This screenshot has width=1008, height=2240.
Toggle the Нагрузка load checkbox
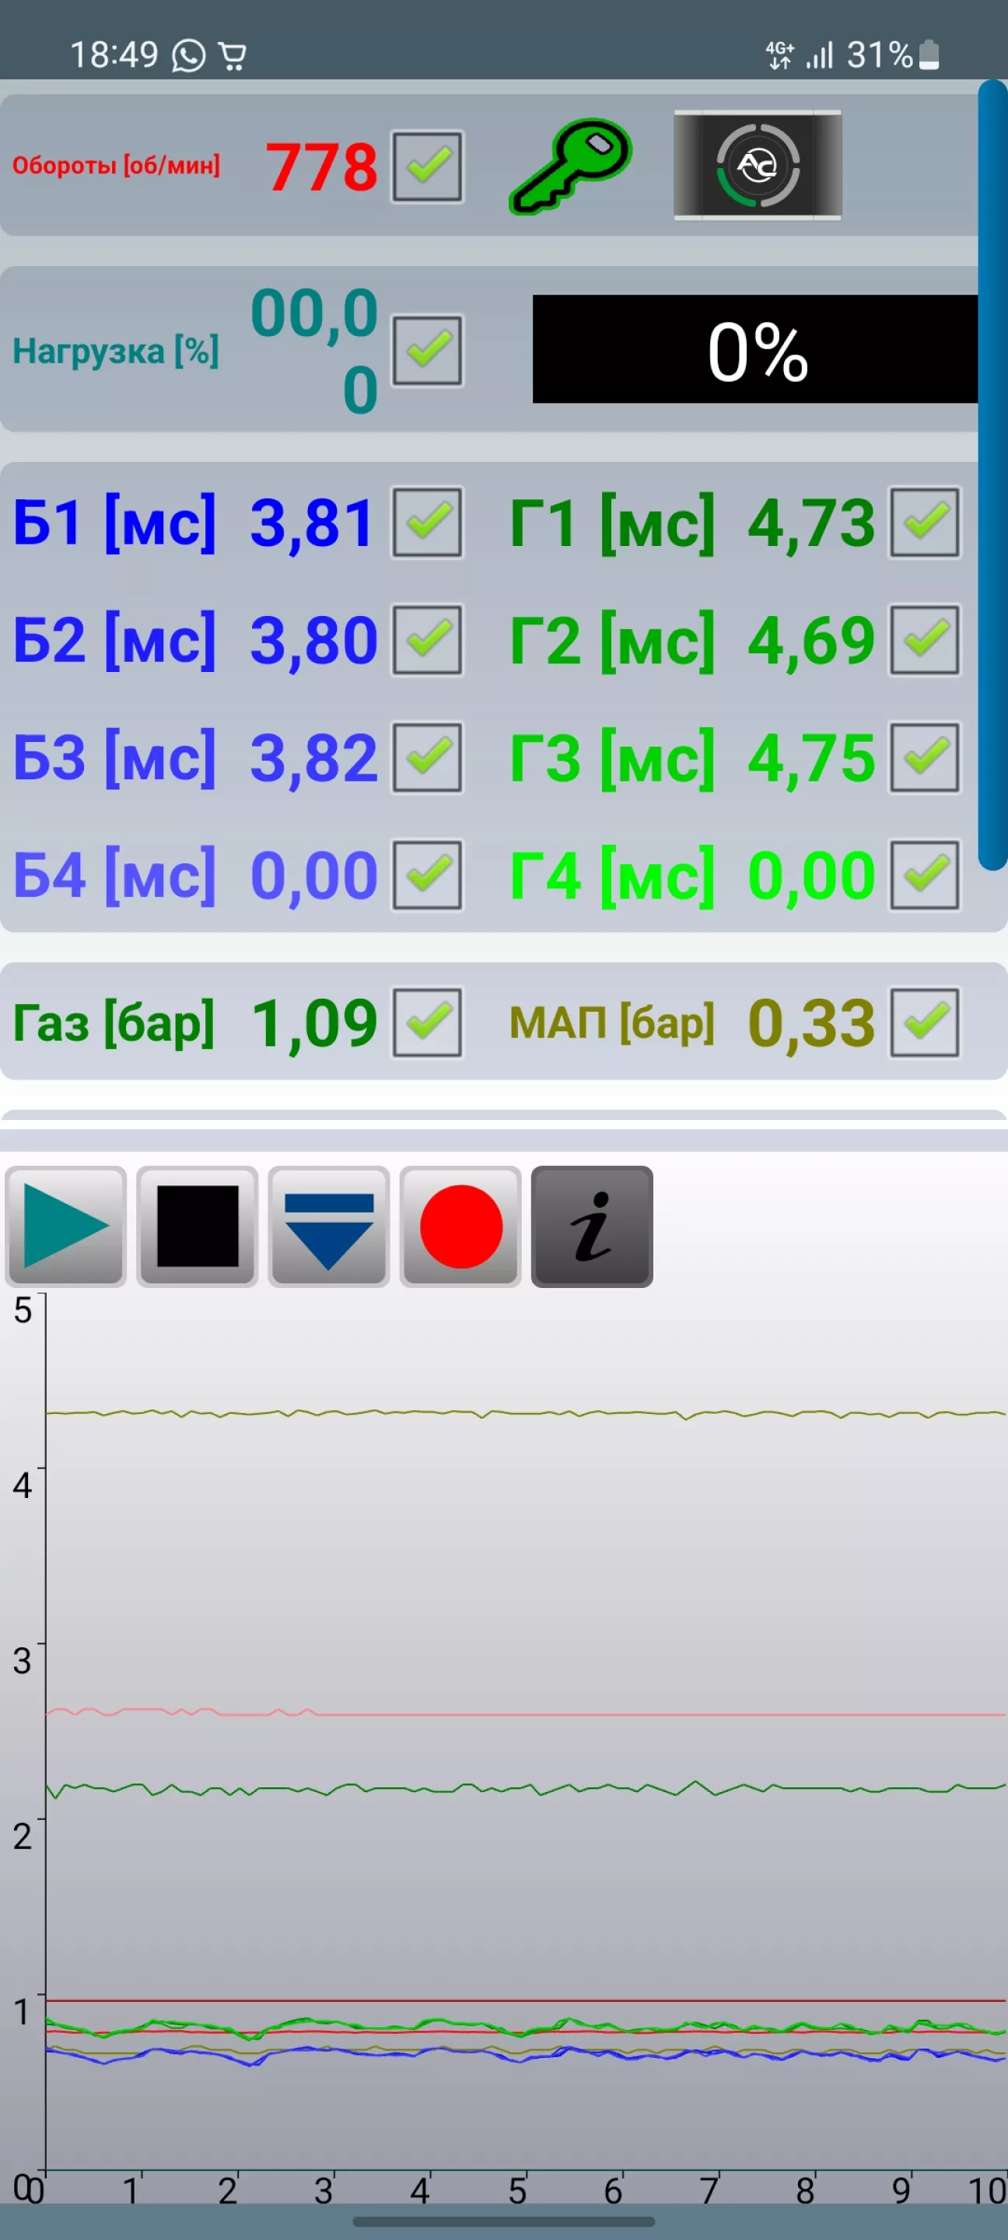[x=427, y=351]
